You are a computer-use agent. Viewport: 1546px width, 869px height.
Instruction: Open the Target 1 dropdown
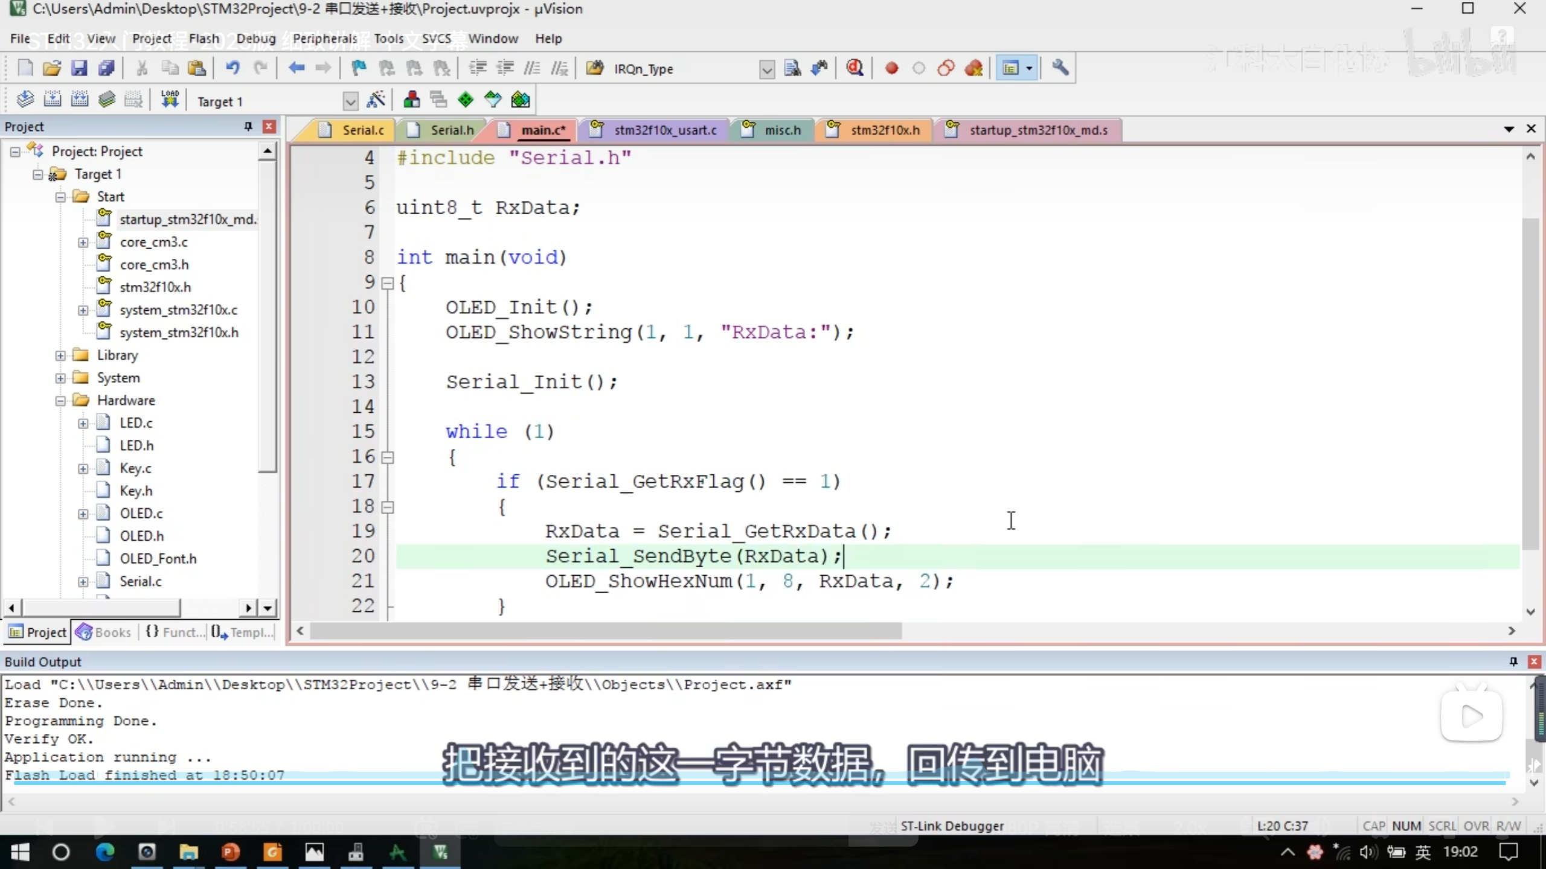coord(350,101)
